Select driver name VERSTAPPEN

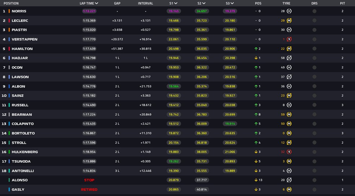point(25,39)
